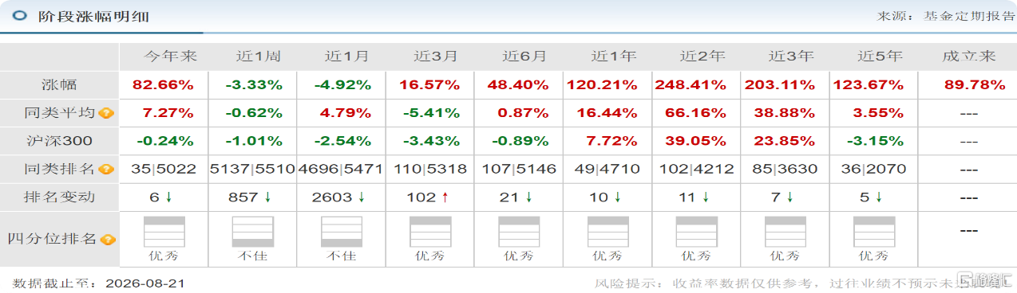Click the help icon beside 同类排名

[x=107, y=170]
